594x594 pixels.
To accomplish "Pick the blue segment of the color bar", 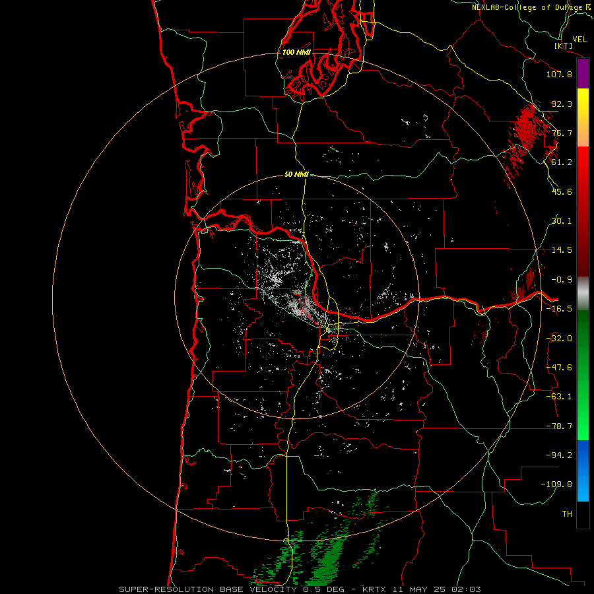I will (583, 471).
